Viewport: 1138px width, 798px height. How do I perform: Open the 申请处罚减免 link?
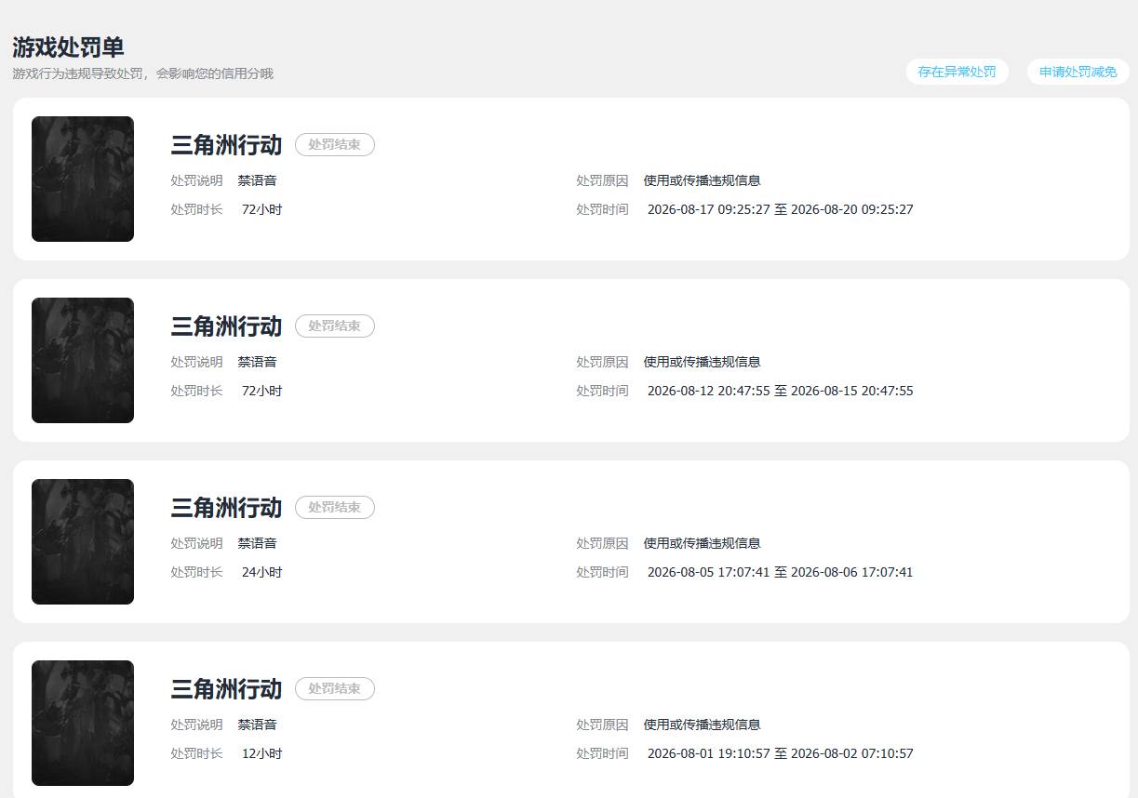click(1078, 72)
